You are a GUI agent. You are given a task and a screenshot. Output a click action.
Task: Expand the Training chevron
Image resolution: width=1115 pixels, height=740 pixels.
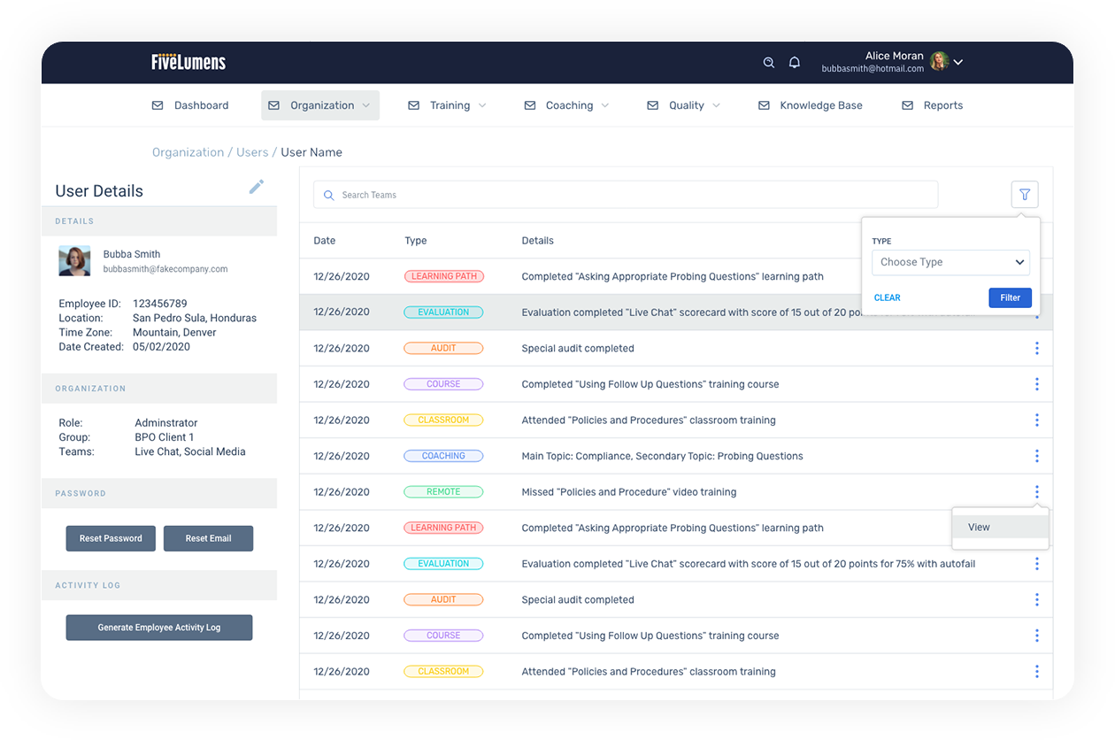click(x=482, y=105)
